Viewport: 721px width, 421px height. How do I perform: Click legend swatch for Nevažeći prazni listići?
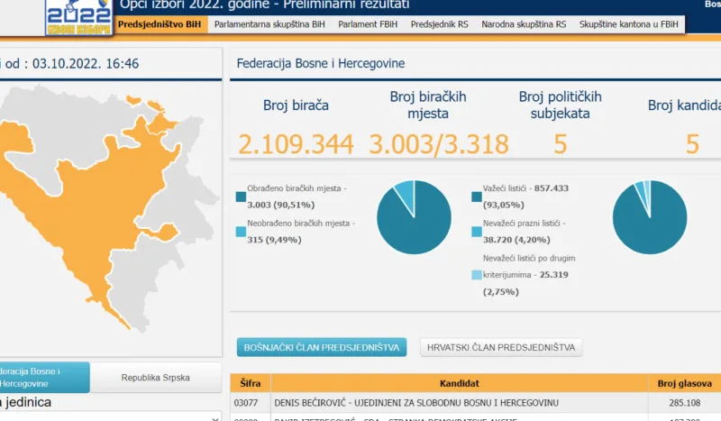click(477, 232)
